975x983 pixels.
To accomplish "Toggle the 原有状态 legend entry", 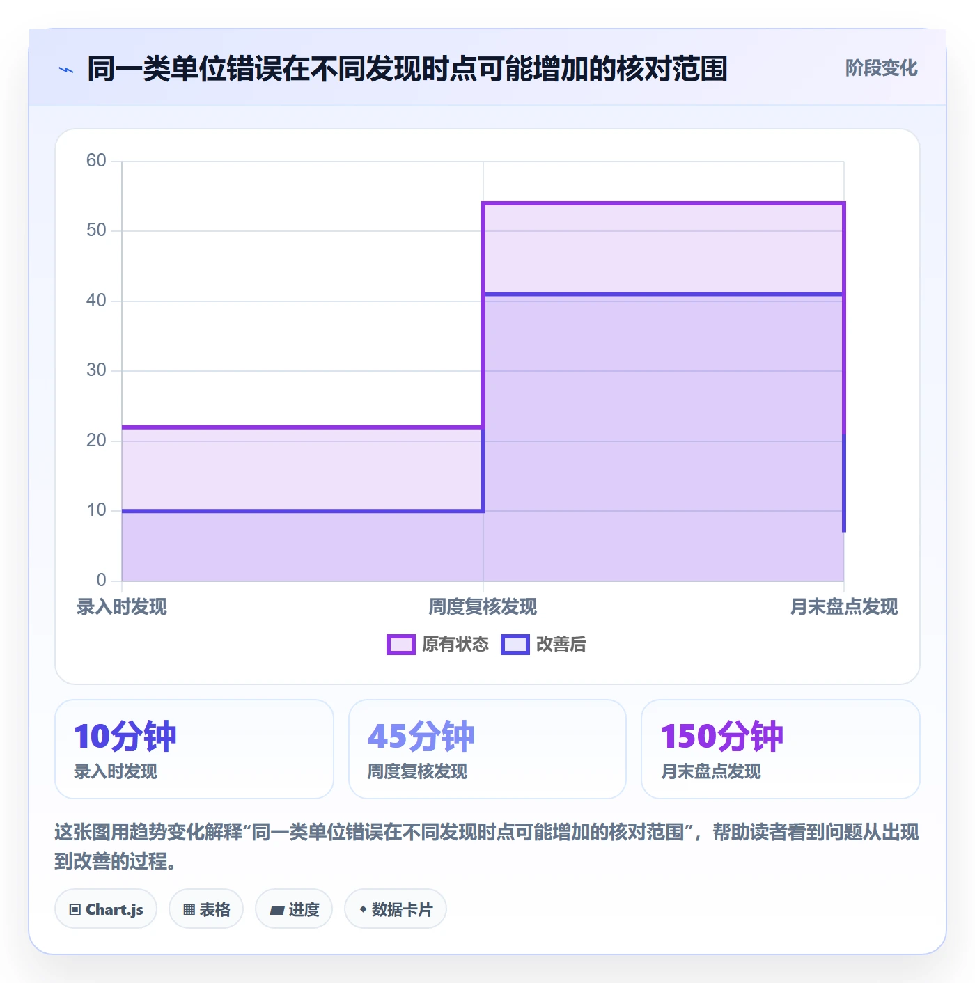I will pos(438,644).
